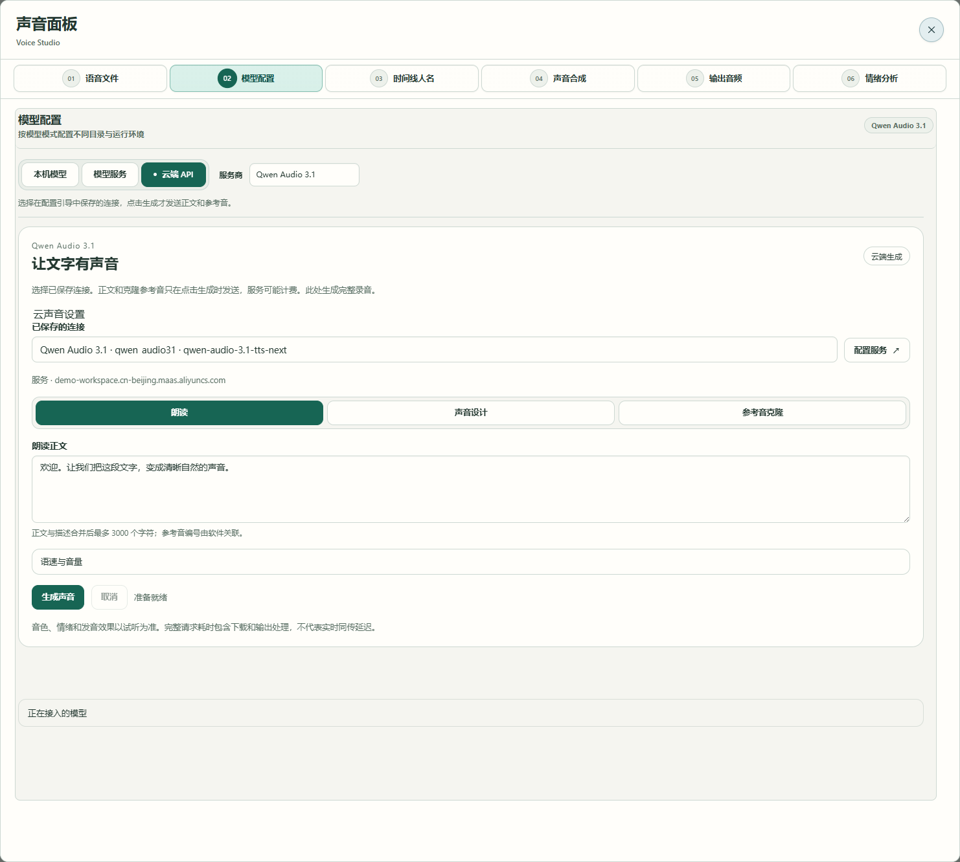The height and width of the screenshot is (862, 960).
Task: Select the 朗读 mode
Action: click(x=179, y=413)
